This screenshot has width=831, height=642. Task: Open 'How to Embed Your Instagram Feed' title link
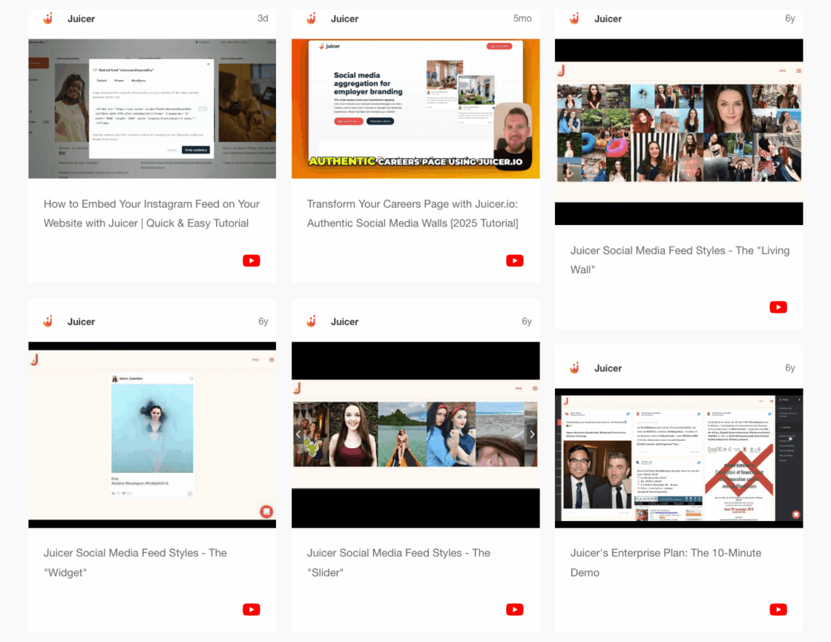click(151, 213)
